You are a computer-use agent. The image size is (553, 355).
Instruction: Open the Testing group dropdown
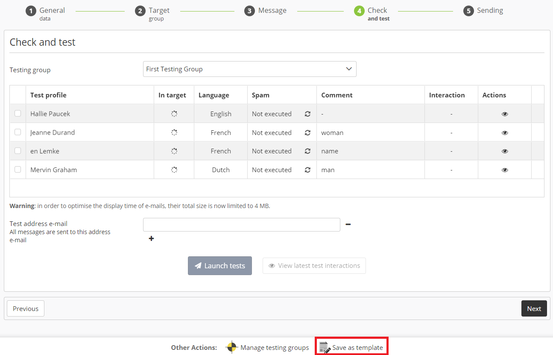coord(249,69)
